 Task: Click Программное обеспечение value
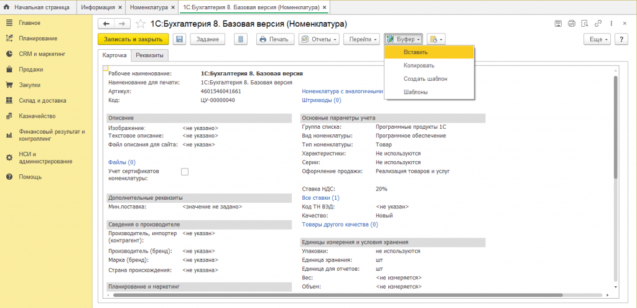[411, 136]
